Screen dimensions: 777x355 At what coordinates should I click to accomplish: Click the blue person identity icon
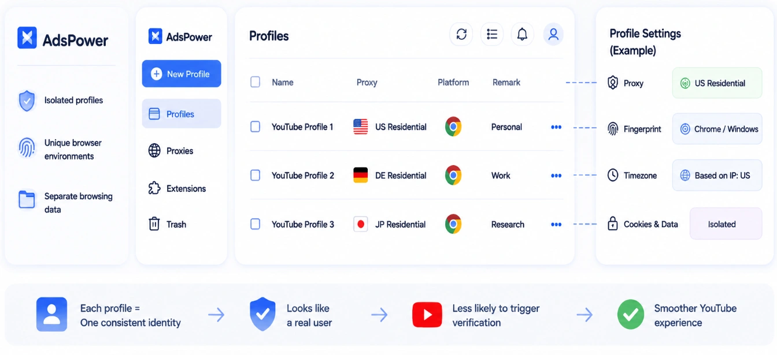(x=51, y=315)
